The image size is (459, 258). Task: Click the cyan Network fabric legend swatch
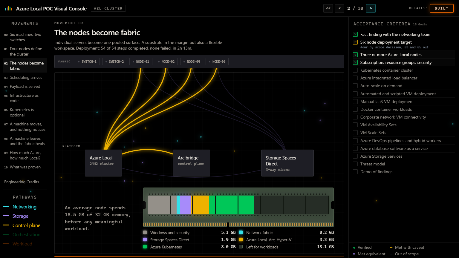241,232
